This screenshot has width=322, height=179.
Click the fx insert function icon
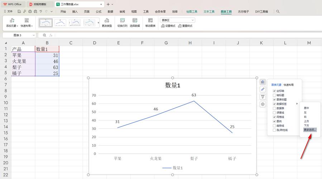click(x=51, y=35)
